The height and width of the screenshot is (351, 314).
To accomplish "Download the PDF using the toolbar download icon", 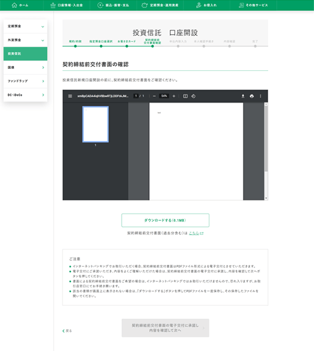I will (x=243, y=96).
